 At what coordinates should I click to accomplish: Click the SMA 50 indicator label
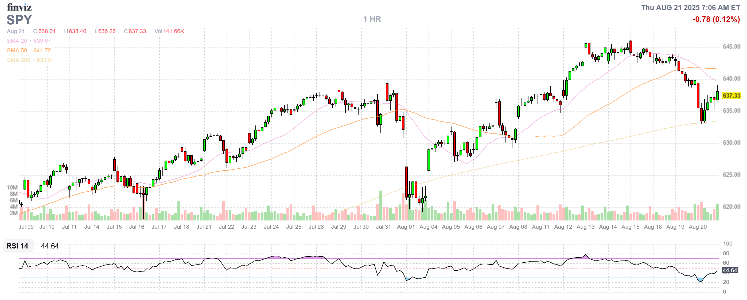[17, 50]
